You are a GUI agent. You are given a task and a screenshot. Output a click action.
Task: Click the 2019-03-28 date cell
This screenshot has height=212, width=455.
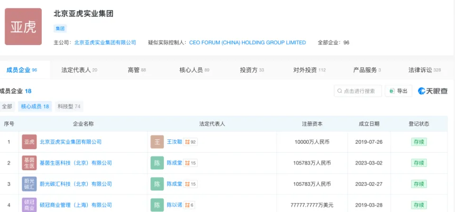369,205
